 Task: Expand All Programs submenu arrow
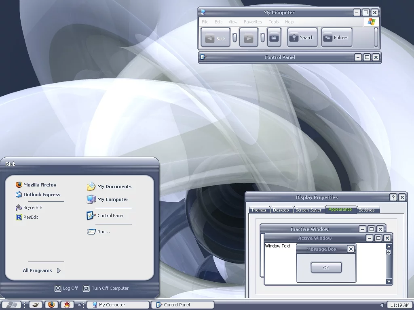tap(59, 271)
